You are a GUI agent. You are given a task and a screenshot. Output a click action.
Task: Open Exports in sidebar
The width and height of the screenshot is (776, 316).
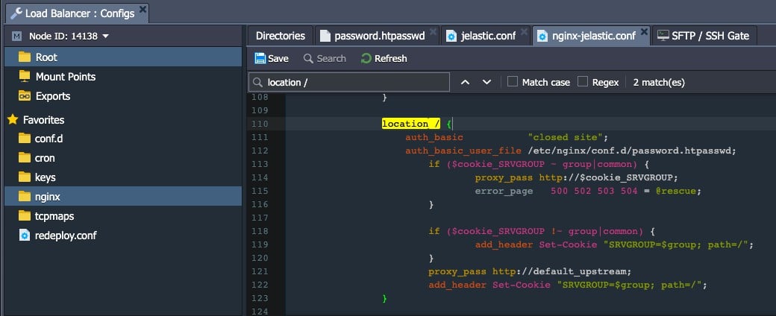52,96
